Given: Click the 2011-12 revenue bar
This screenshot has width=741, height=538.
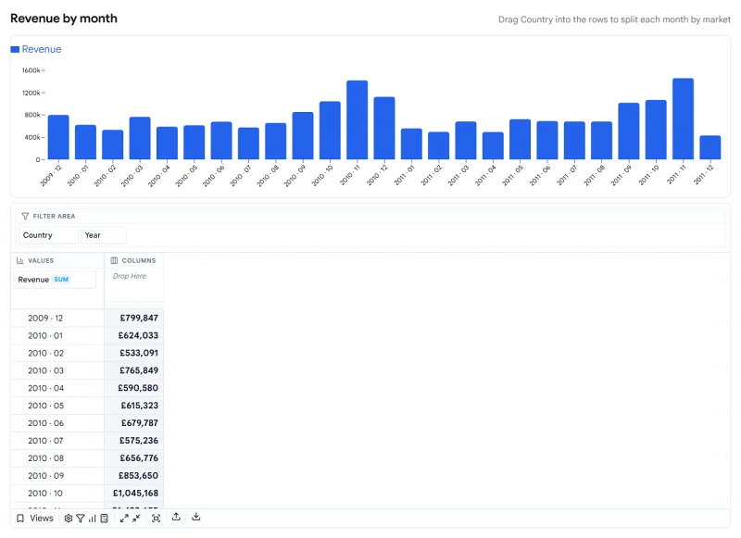Looking at the screenshot, I should (x=710, y=147).
